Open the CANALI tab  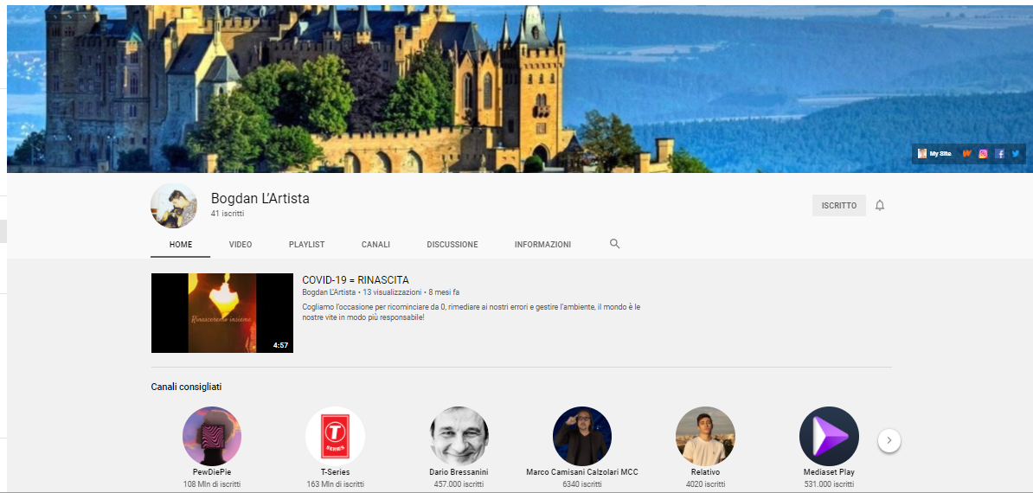click(375, 244)
